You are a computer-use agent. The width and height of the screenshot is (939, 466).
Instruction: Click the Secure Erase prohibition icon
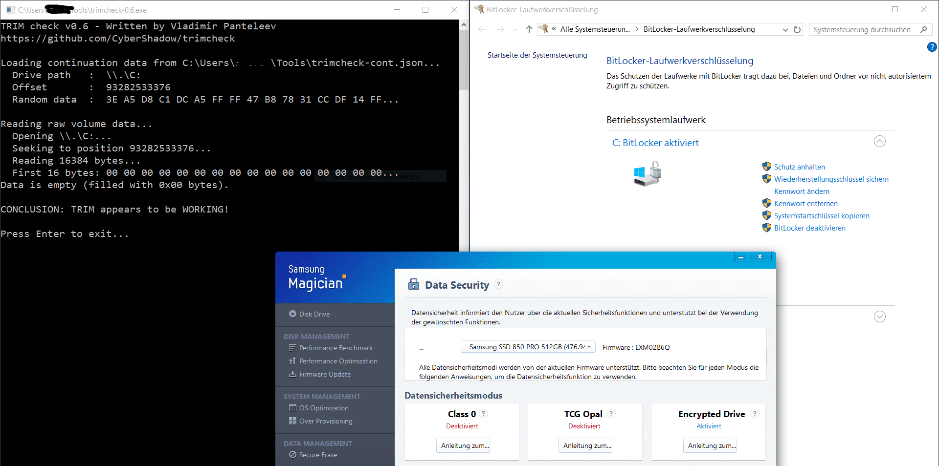pos(292,454)
